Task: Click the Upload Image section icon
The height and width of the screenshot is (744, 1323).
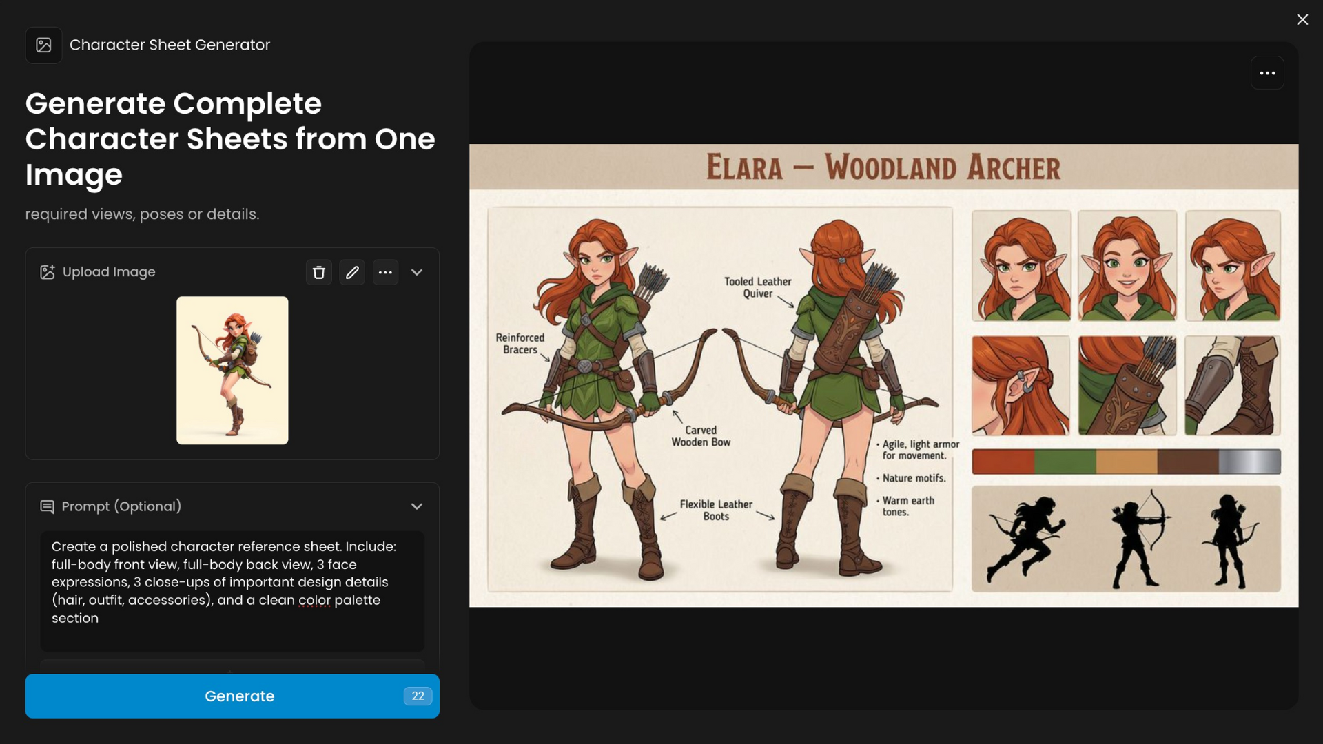Action: (x=47, y=272)
